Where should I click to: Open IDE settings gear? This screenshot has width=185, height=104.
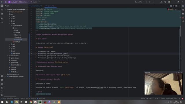(169, 2)
